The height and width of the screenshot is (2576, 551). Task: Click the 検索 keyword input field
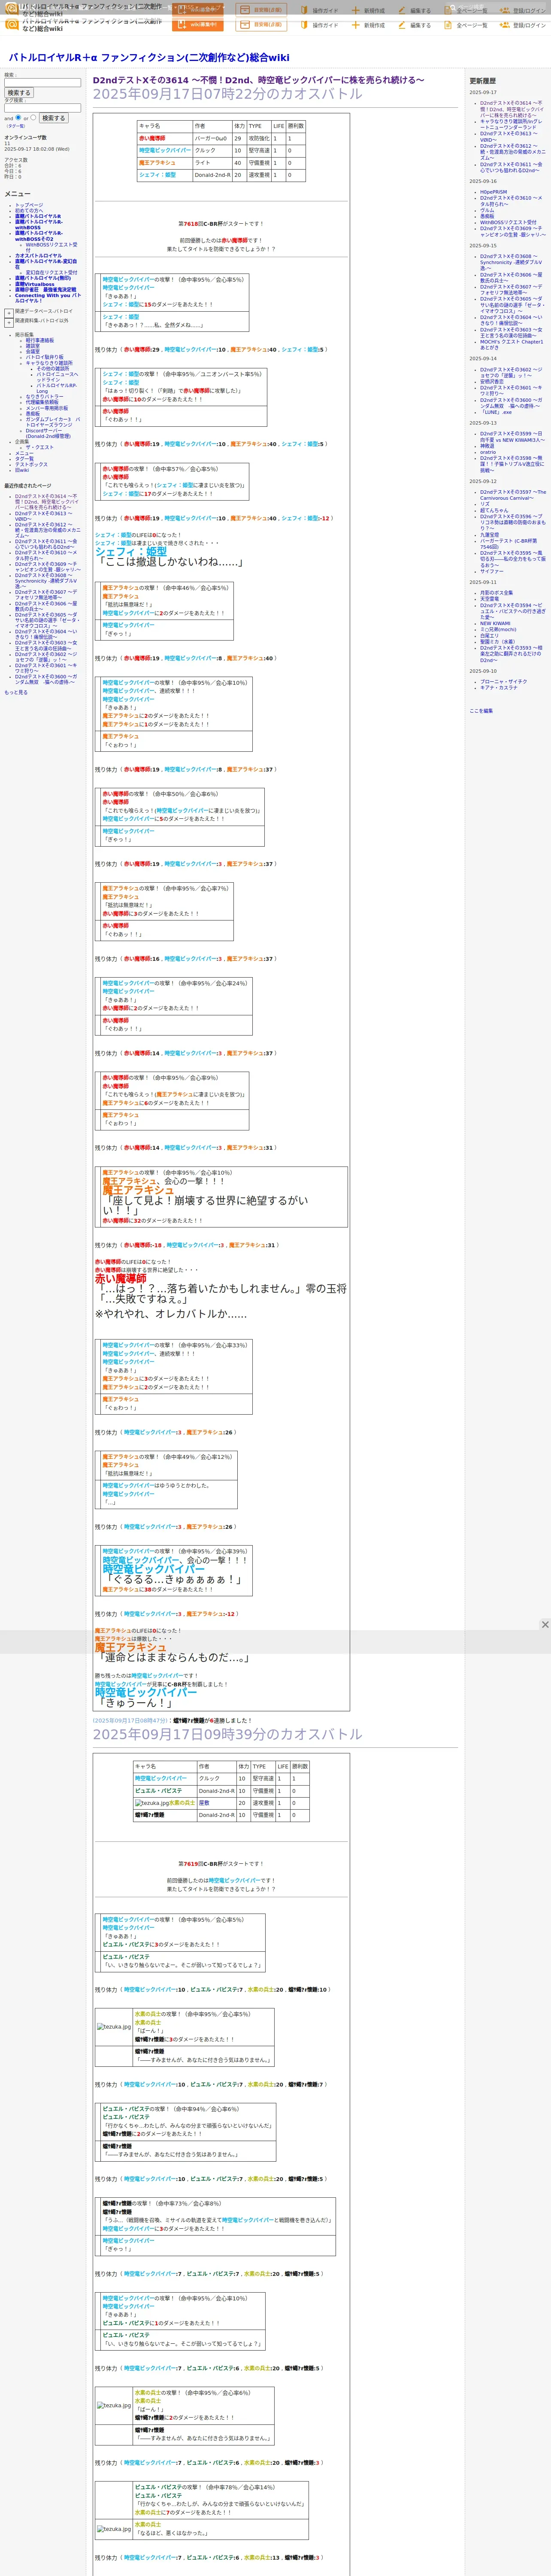coord(42,83)
